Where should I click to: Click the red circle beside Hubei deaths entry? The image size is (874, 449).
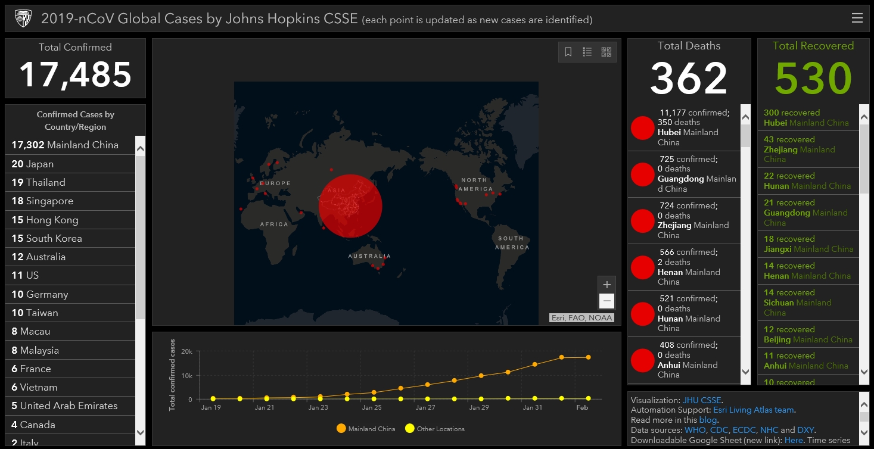[x=642, y=128]
